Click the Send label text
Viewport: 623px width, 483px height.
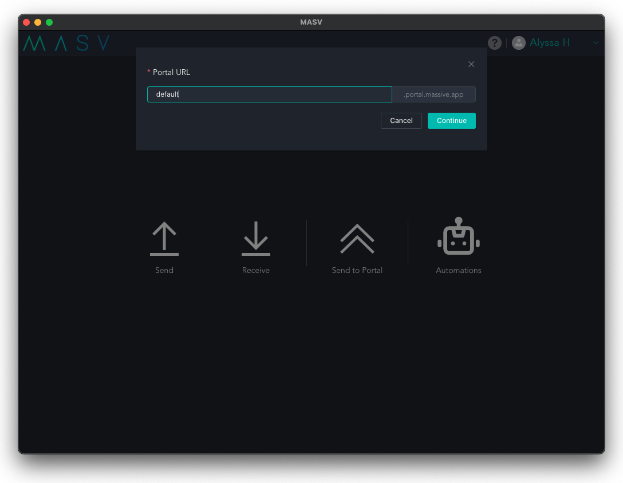pos(164,271)
